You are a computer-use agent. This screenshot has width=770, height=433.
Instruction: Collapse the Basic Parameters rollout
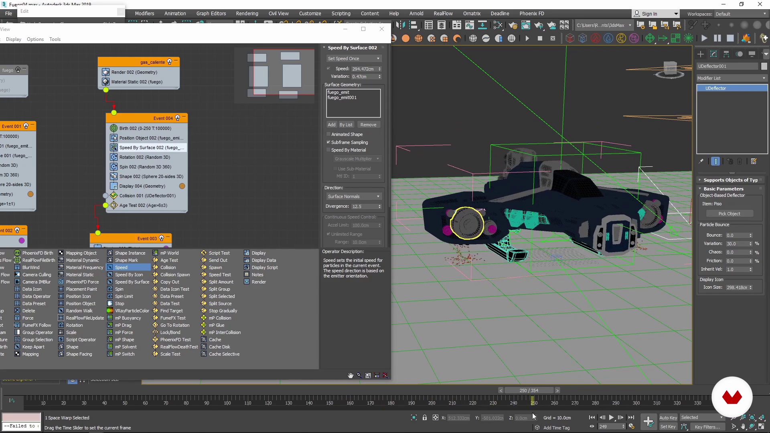723,189
